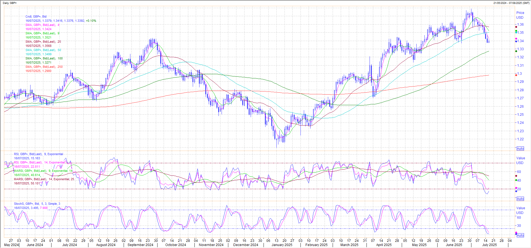
Task: Click the 1.22 price level on axis
Action: 520,139
